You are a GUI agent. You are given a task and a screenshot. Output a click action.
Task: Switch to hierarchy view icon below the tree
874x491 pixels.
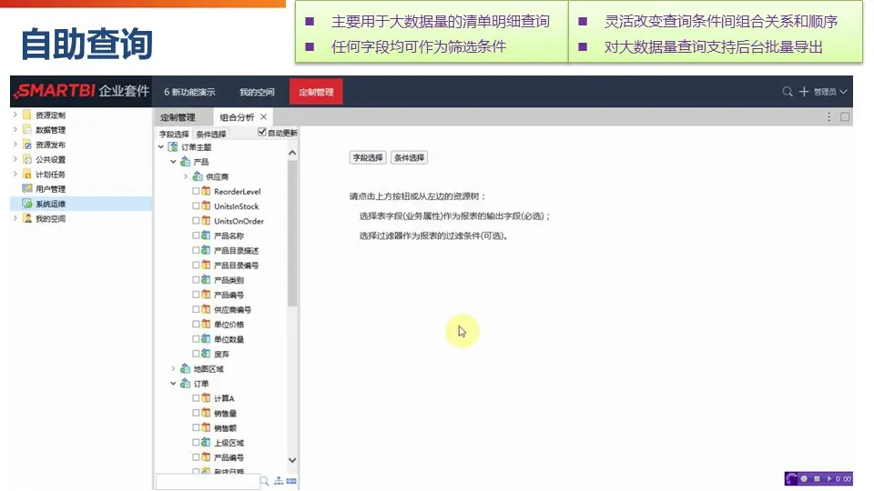(x=279, y=481)
